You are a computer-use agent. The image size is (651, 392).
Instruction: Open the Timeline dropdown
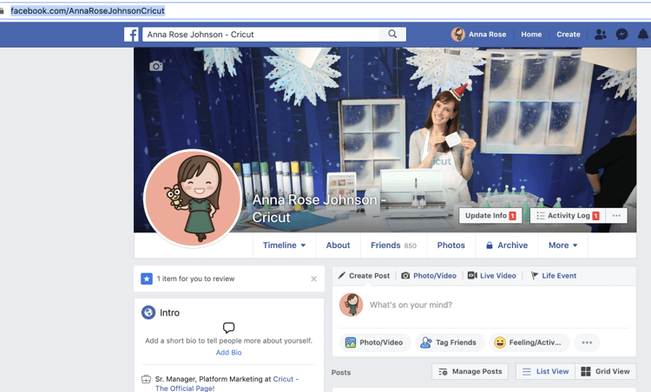(285, 245)
